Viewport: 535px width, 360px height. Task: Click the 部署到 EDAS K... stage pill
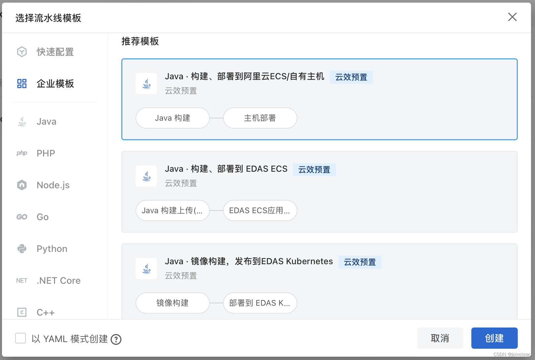point(260,303)
